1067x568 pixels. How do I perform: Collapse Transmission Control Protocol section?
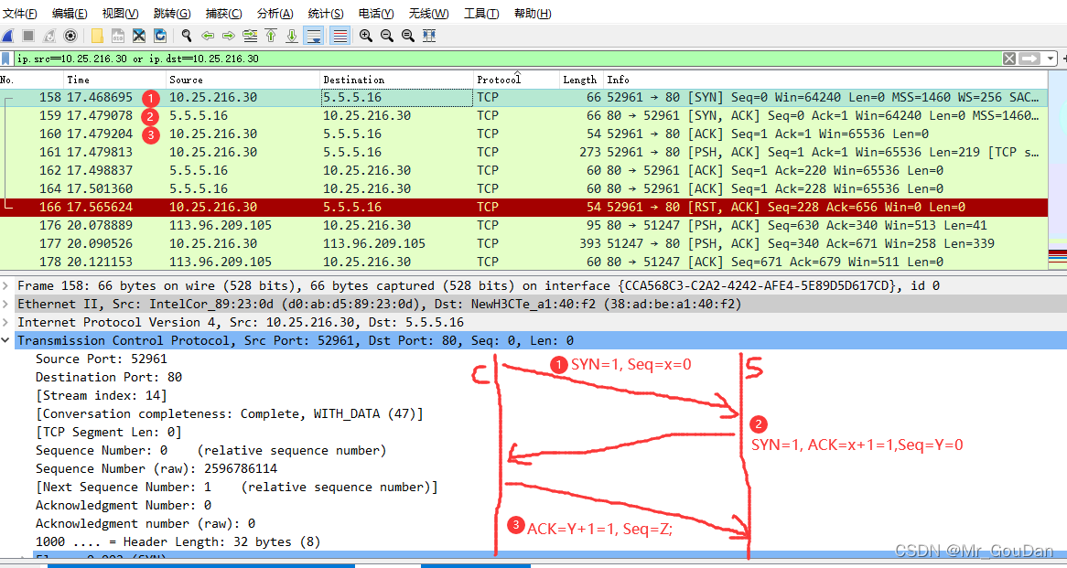6,341
